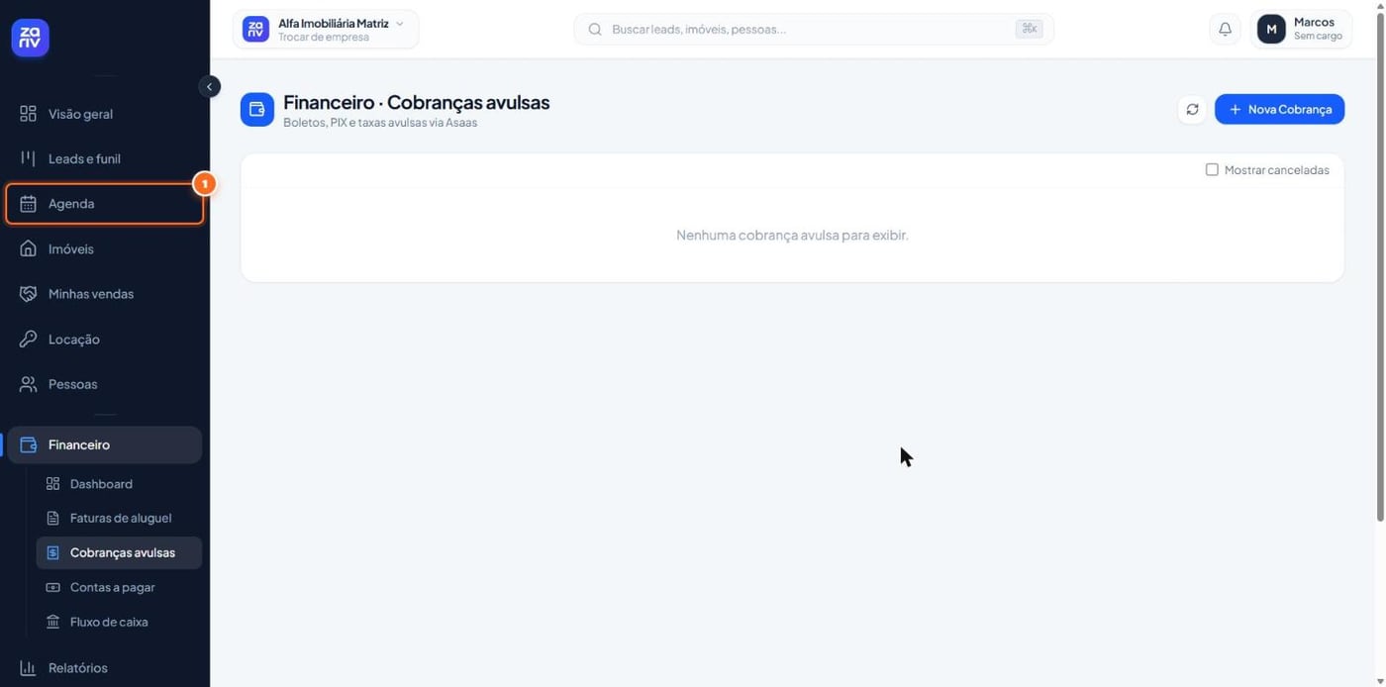Navigate to Imóveis

pyautogui.click(x=105, y=248)
